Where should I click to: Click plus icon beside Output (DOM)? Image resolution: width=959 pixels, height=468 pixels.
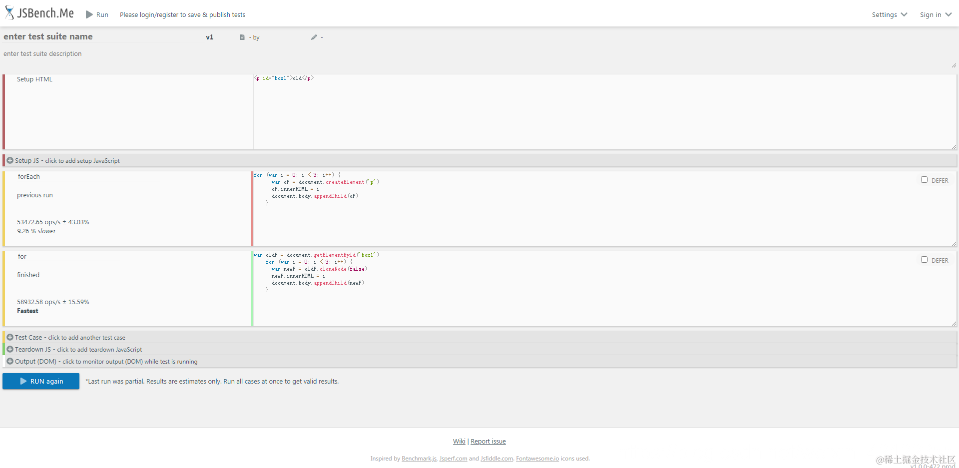(10, 361)
